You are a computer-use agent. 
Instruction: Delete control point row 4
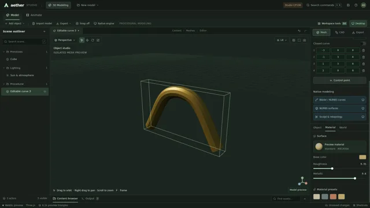pyautogui.click(x=364, y=70)
